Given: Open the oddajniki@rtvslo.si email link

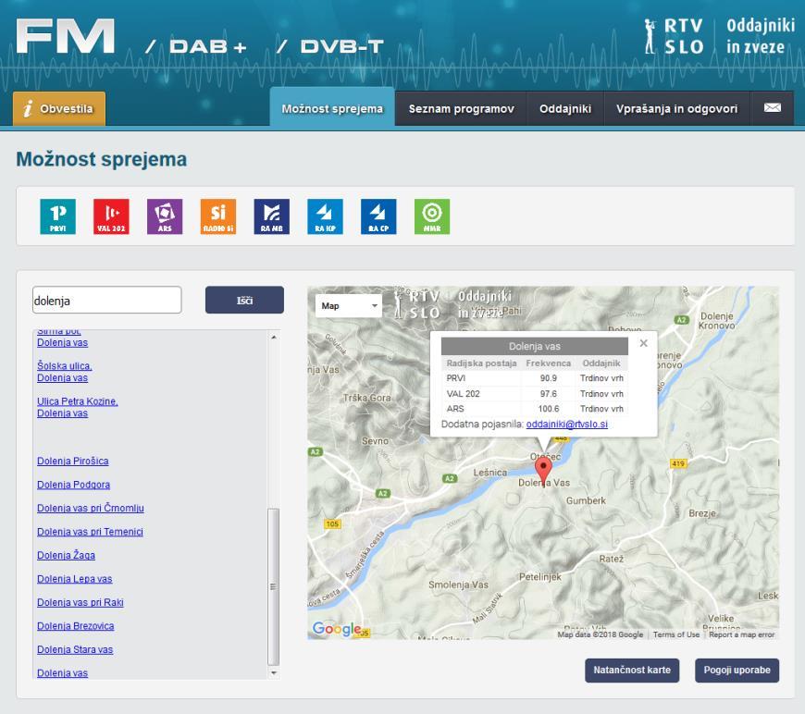Looking at the screenshot, I should [x=567, y=424].
